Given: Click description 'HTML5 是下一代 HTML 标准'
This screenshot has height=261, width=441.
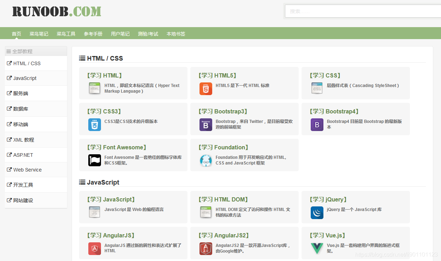Looking at the screenshot, I should point(243,86).
